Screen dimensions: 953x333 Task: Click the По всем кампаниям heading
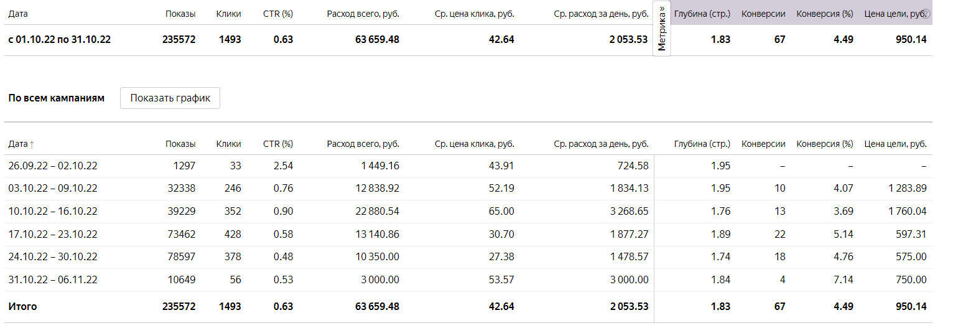pos(57,98)
